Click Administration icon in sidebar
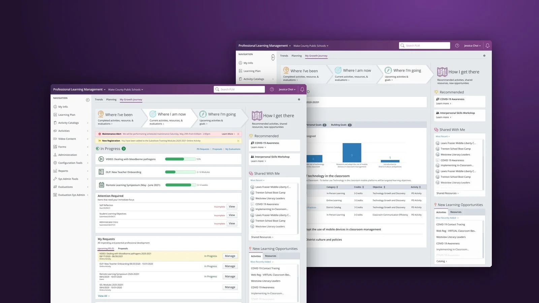Image resolution: width=539 pixels, height=303 pixels. [55, 155]
